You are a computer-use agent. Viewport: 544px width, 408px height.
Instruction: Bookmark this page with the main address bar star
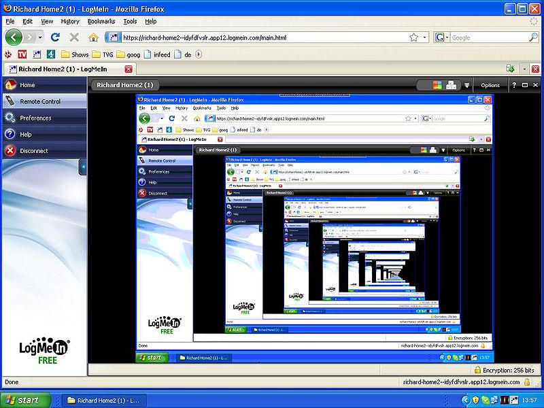[413, 37]
